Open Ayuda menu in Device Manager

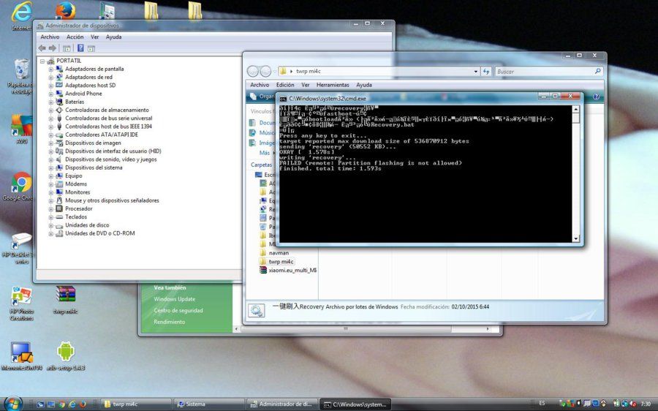point(113,37)
